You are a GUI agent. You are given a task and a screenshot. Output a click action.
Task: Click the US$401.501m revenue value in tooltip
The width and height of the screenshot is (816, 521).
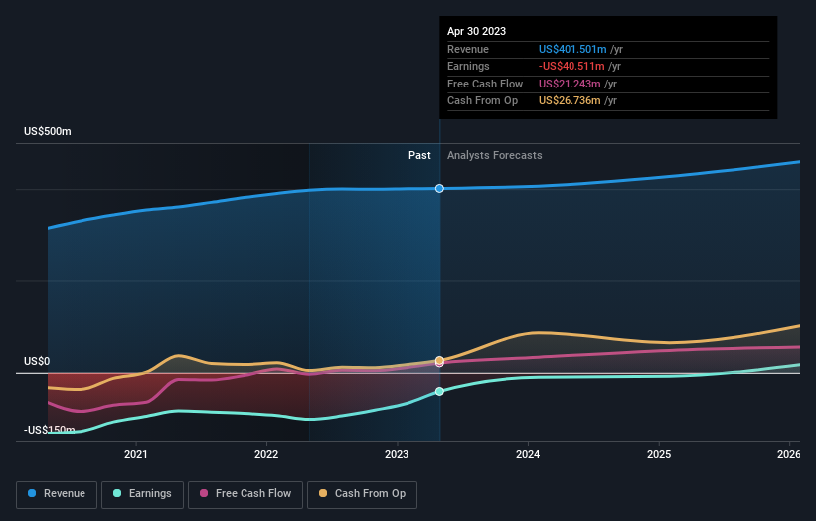coord(572,49)
